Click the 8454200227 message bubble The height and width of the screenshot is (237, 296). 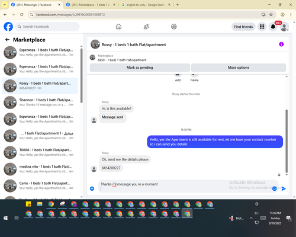[x=111, y=168]
